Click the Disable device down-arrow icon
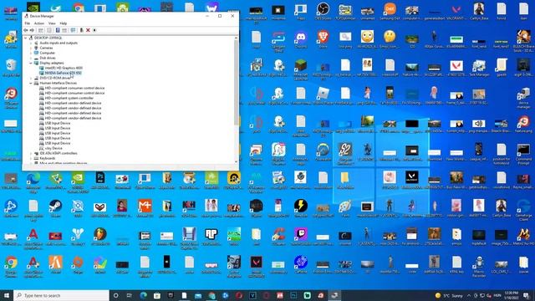Screen dimensions: 535x301 tap(94, 30)
